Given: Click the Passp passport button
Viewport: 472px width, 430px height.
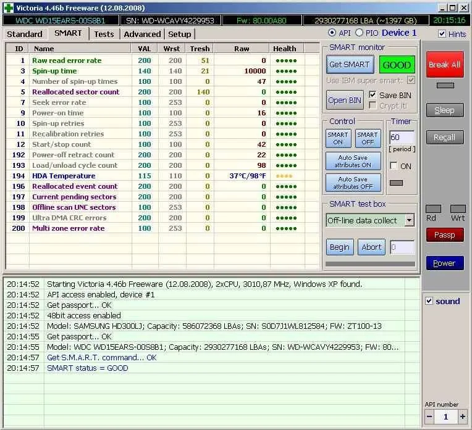Looking at the screenshot, I should (x=444, y=234).
